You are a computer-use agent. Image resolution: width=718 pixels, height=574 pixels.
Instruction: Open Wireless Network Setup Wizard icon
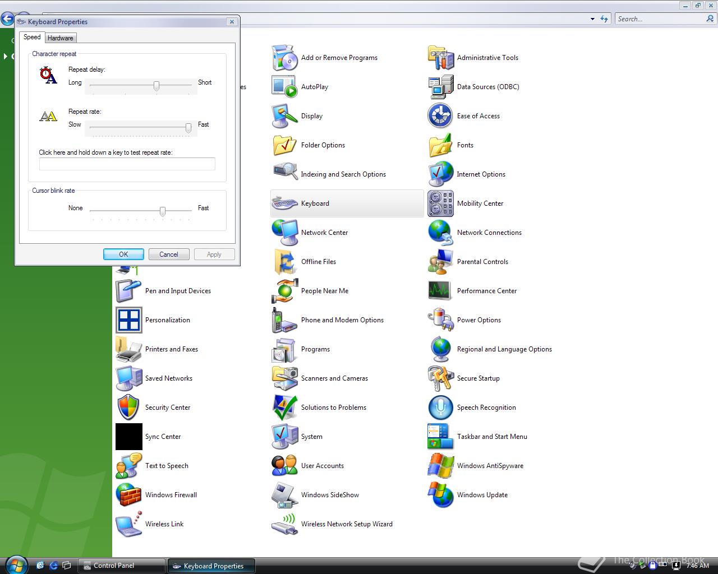pyautogui.click(x=284, y=524)
